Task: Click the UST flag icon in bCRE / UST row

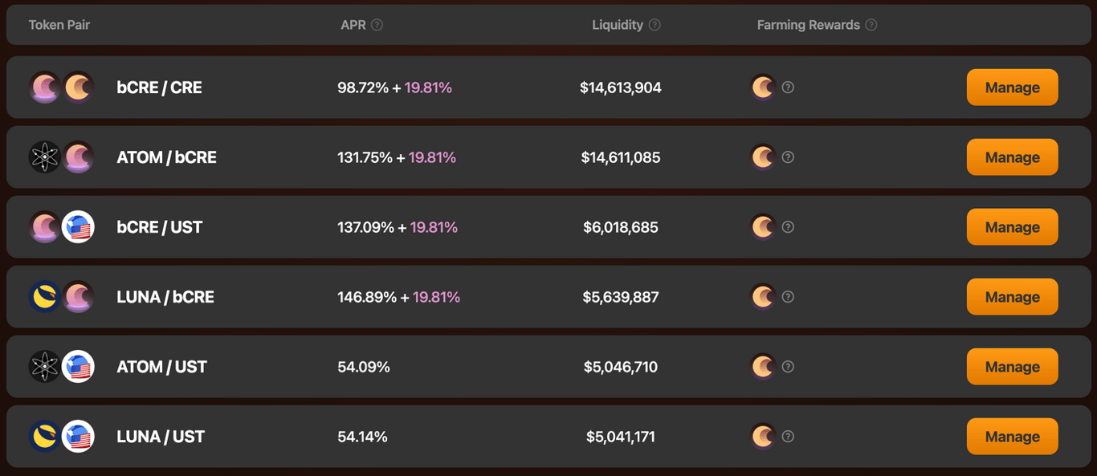Action: coord(78,227)
